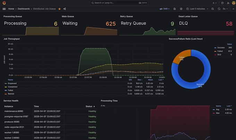Sort throughput legend by Max column

(140, 80)
